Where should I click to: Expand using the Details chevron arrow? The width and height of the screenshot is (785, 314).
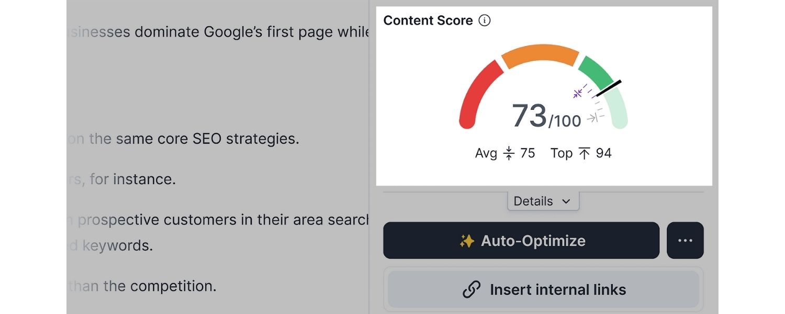click(x=565, y=201)
